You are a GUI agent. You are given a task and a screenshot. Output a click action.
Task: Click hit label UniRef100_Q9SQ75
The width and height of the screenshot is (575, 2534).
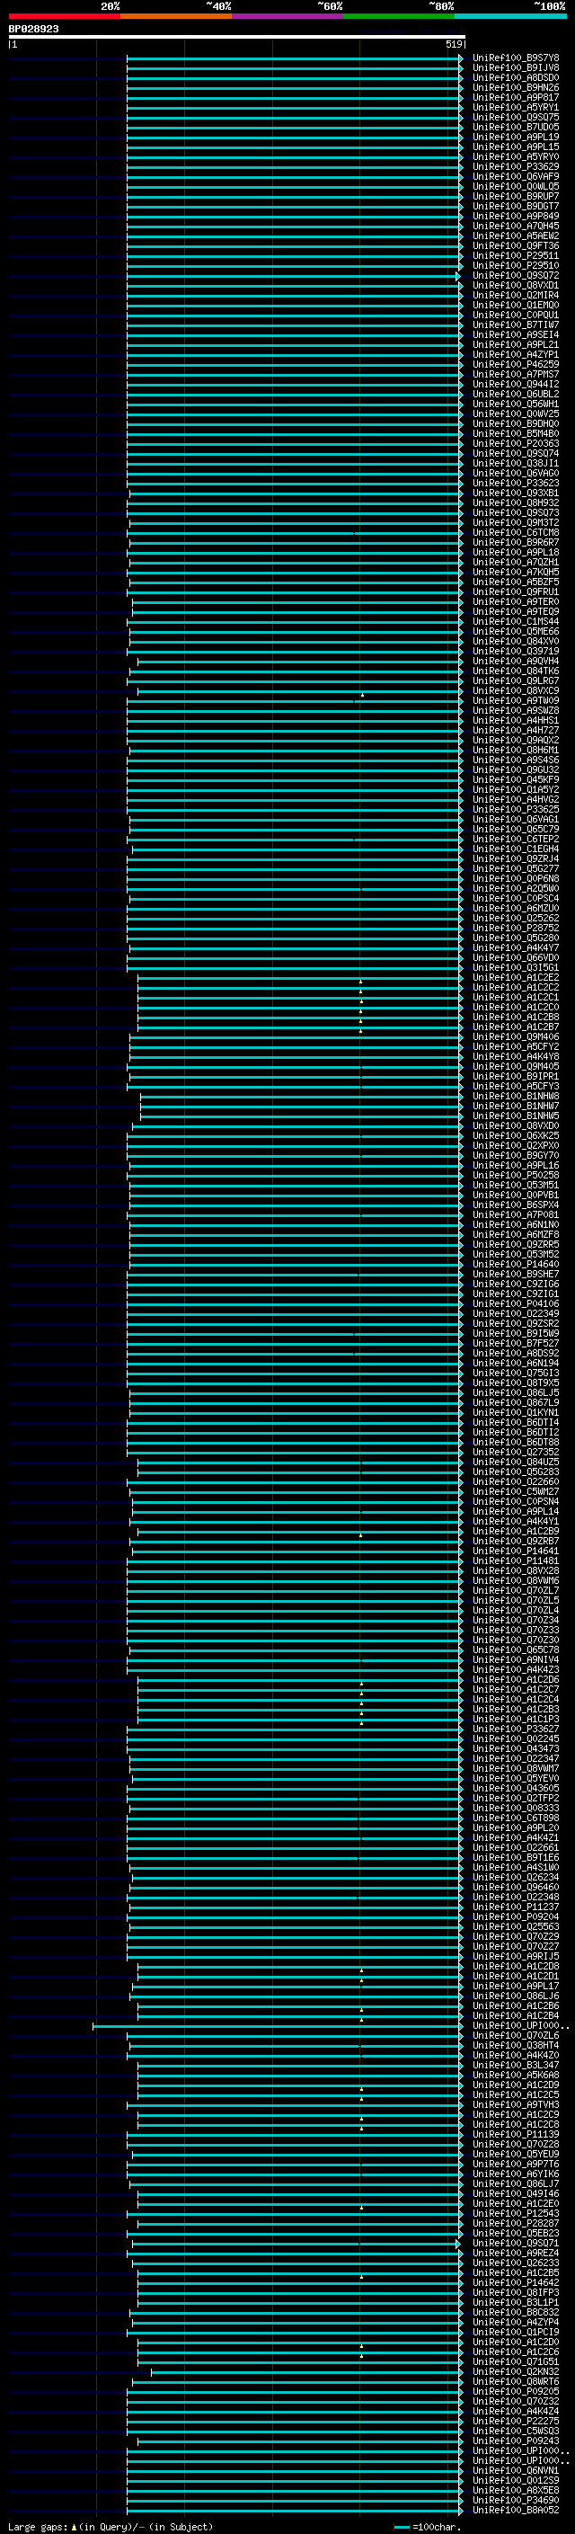pyautogui.click(x=515, y=117)
